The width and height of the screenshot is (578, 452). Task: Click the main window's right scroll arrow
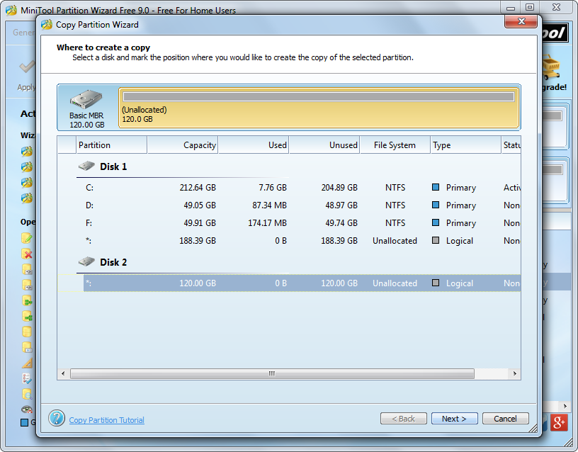(x=565, y=406)
